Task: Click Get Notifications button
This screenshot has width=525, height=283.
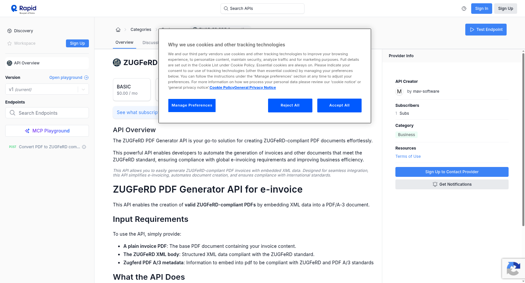Action: [x=452, y=184]
